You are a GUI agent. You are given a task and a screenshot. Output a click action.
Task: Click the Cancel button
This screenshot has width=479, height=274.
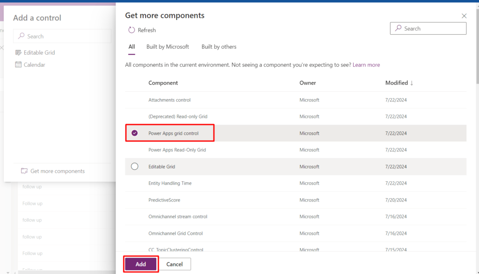[x=174, y=264]
